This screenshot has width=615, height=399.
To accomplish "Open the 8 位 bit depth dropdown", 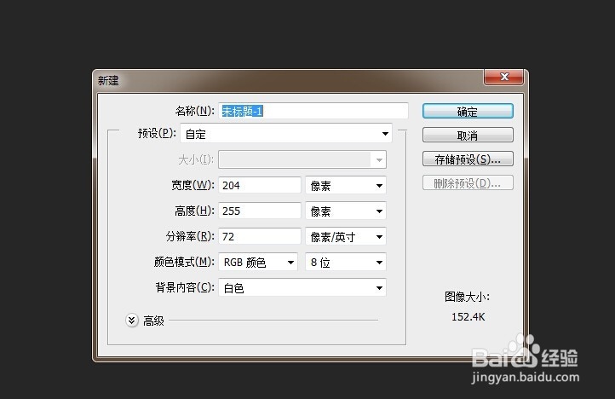I will pyautogui.click(x=346, y=262).
